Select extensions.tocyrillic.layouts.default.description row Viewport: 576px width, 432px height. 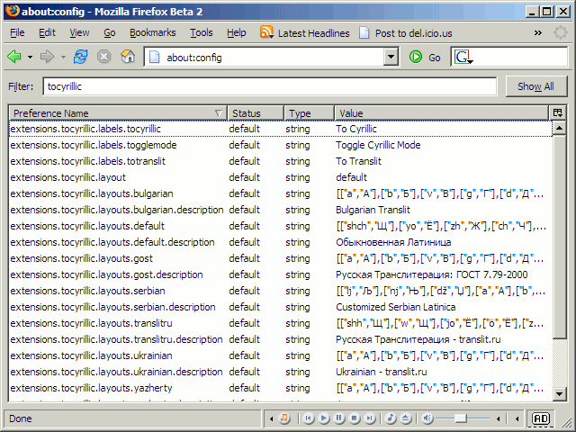(281, 242)
